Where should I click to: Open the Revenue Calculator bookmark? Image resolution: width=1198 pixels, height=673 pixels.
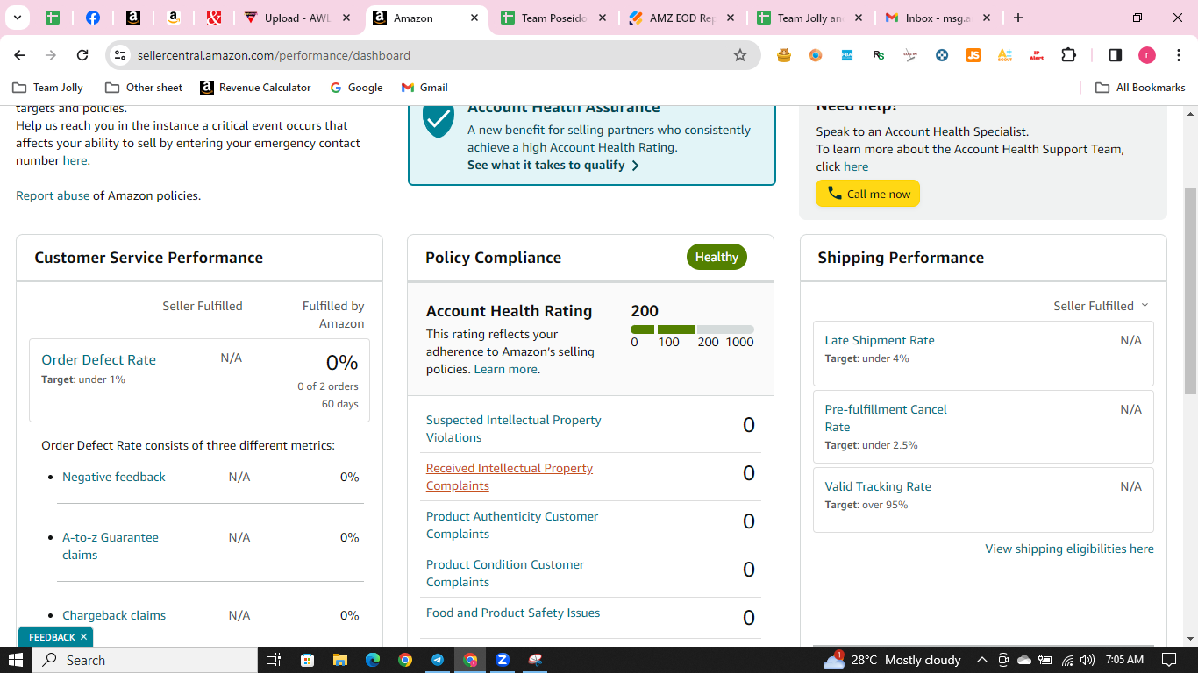point(255,88)
